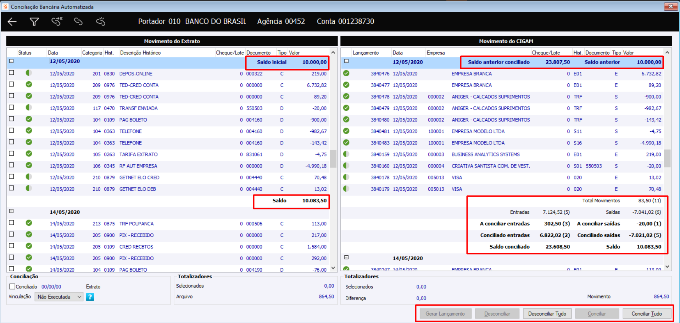Collapse the 14/05/2020 group in CIGAM panel
Image resolution: width=680 pixels, height=323 pixels.
(346, 257)
